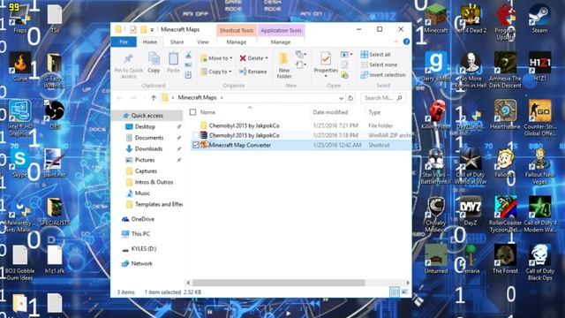Image resolution: width=565 pixels, height=318 pixels.
Task: Sort by the Name column header
Action: tap(207, 112)
